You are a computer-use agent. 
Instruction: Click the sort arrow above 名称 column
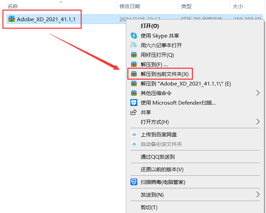(61, 2)
